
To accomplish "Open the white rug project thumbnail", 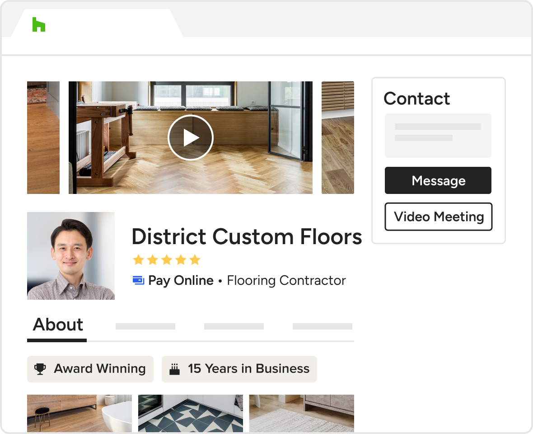I will click(301, 413).
